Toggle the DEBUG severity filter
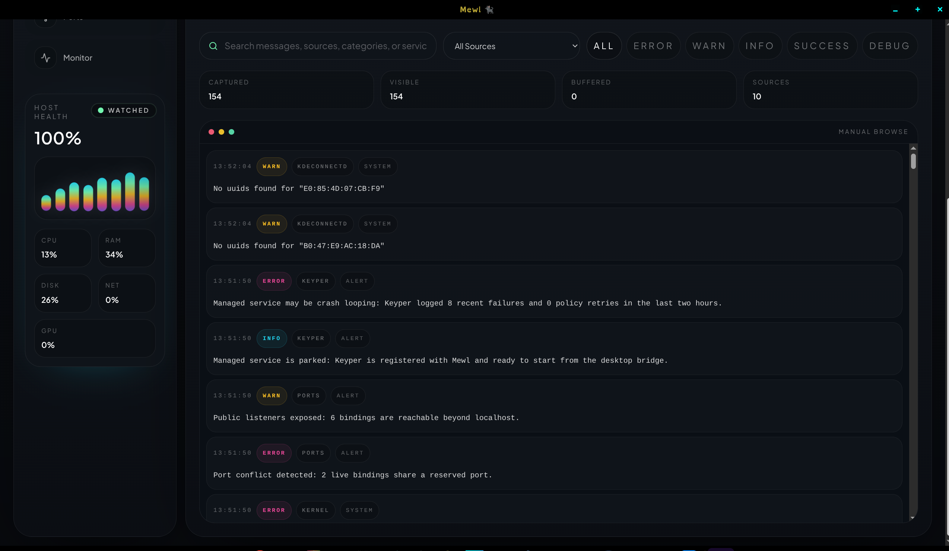Image resolution: width=949 pixels, height=551 pixels. pyautogui.click(x=889, y=45)
